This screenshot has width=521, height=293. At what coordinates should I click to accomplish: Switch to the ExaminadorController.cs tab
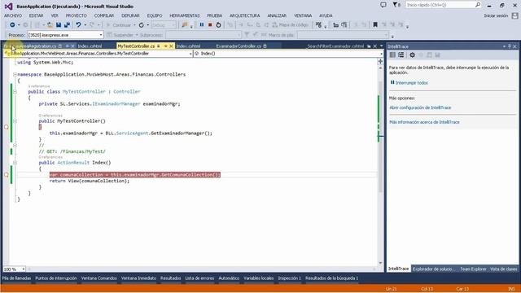(x=239, y=46)
